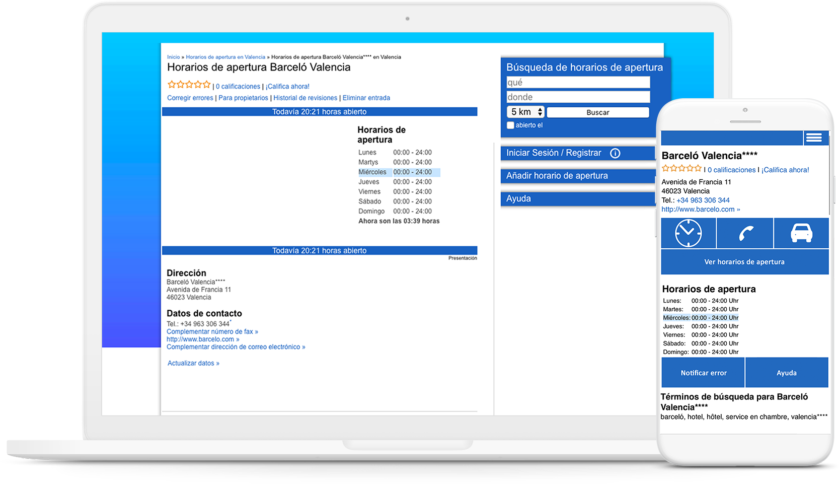Tap the Sábado row on the phone
839x484 pixels.
[701, 343]
